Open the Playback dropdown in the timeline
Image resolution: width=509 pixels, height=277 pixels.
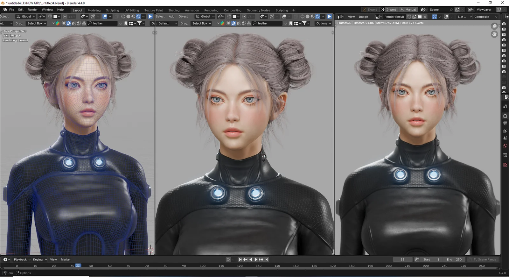pos(22,259)
